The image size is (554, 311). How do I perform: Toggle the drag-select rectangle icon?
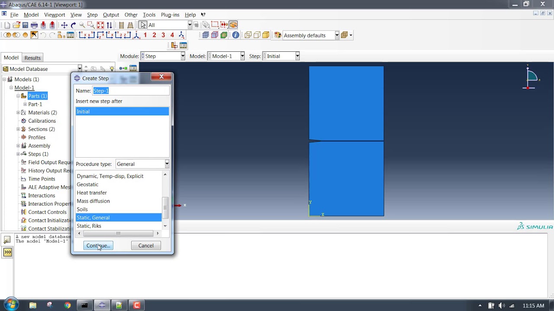tap(215, 25)
